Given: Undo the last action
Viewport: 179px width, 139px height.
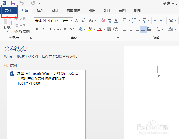Looking at the screenshot, I should coord(22,3).
